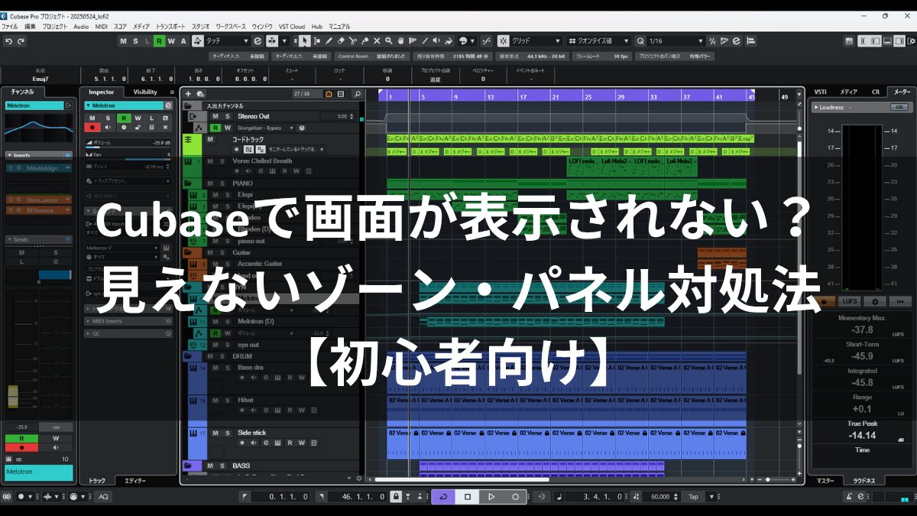This screenshot has height=516, width=917.
Task: Select the Object Selection arrow tool
Action: pyautogui.click(x=304, y=41)
